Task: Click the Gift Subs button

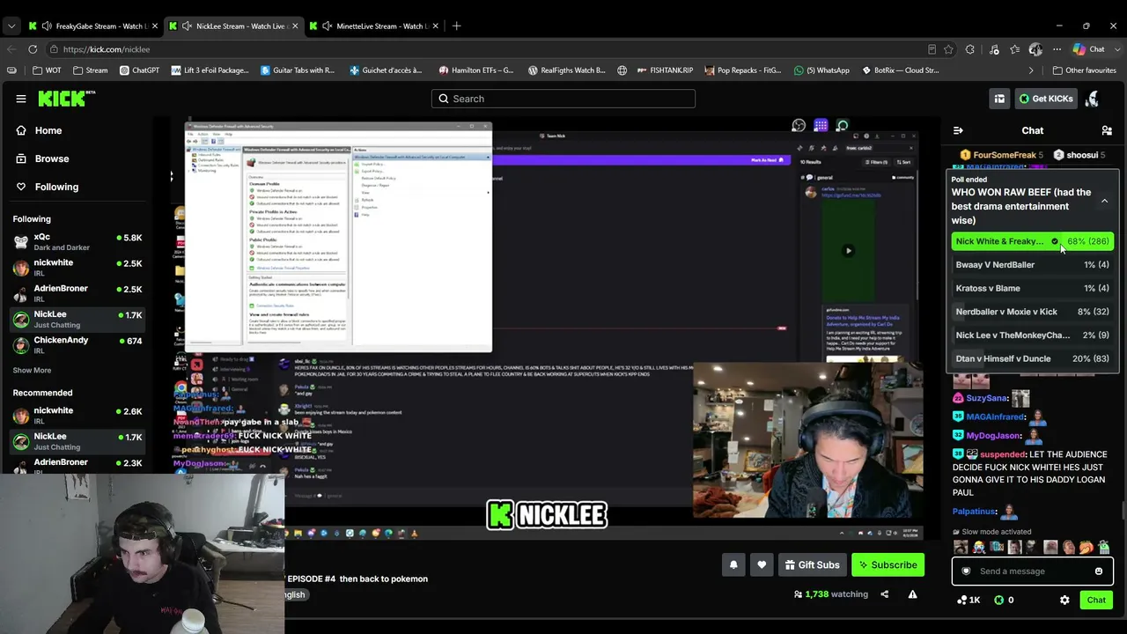Action: (812, 565)
